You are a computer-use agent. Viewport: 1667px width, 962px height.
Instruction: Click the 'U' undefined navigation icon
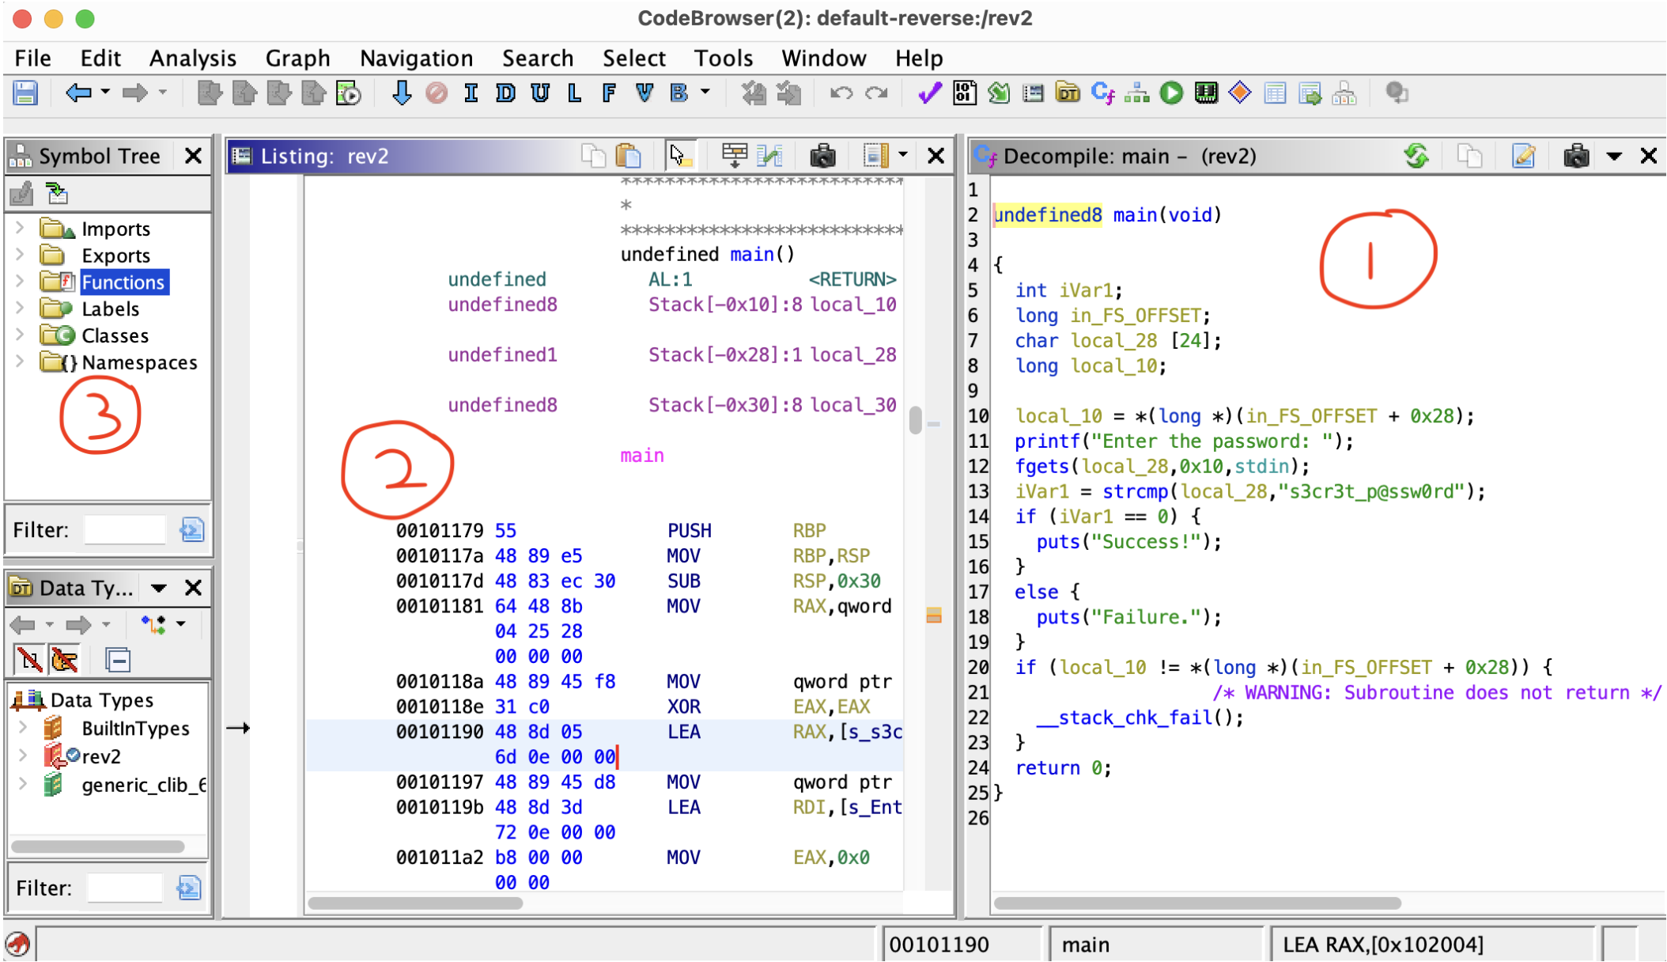[539, 93]
